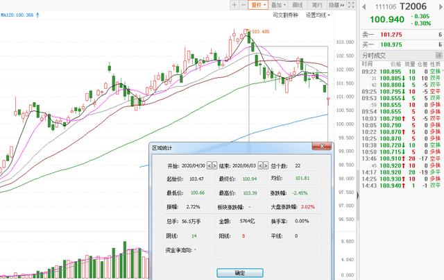Select the 画线 toolbar item

click(x=297, y=5)
